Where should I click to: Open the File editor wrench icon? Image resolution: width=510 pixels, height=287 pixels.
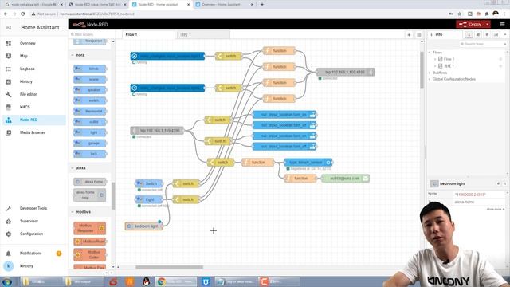[9, 94]
